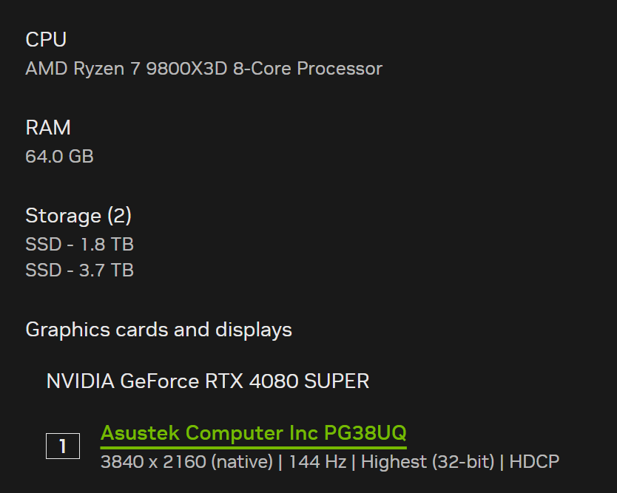Select the 64.0 GB memory value
This screenshot has height=493, width=617.
pos(59,157)
